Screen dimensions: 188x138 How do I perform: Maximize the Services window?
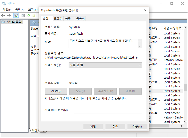[172, 4]
